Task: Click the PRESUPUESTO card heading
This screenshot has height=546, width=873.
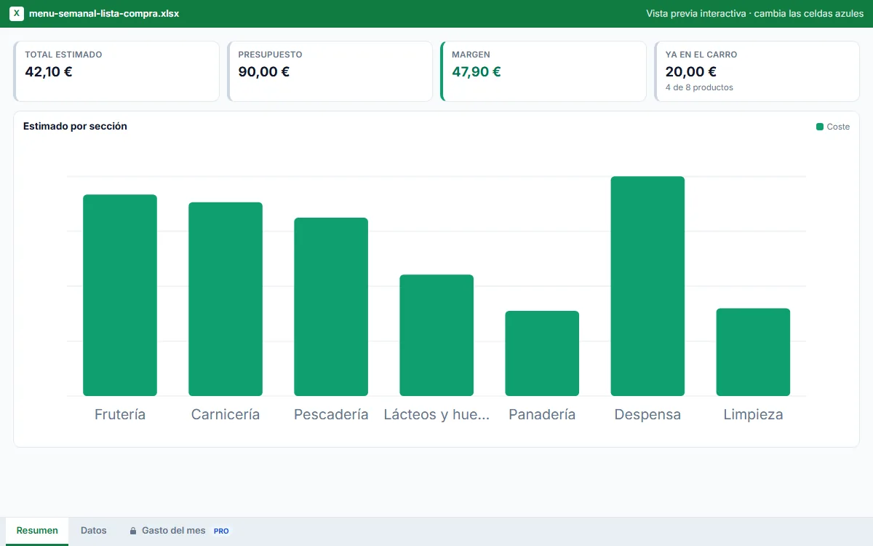Action: (270, 55)
